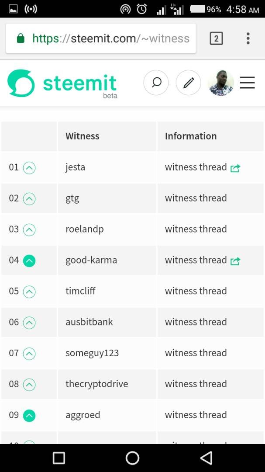This screenshot has height=472, width=265.
Task: Remove vote for witness aggroed
Action: pyautogui.click(x=29, y=416)
